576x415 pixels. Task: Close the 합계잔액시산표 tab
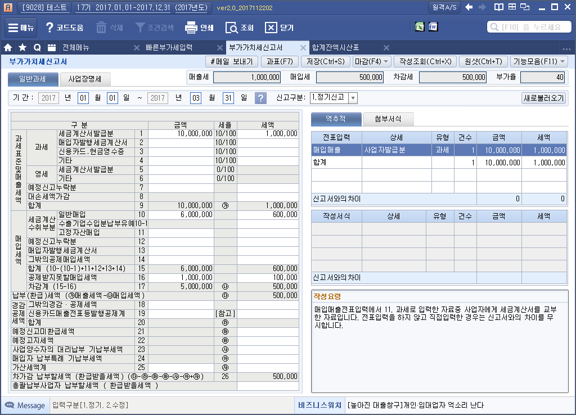(x=386, y=48)
